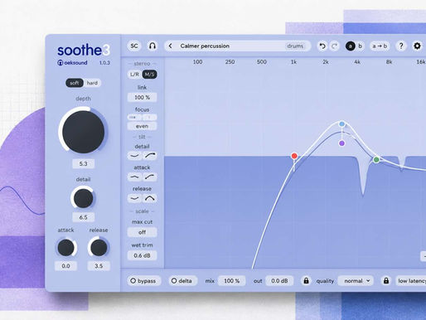Screen dimensions: 426x320
Task: Click the lock icon left of quality
Action: coord(306,281)
